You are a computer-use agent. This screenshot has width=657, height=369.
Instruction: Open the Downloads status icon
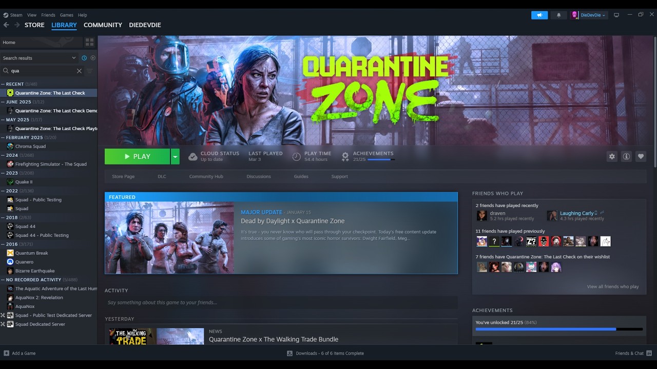coord(289,353)
